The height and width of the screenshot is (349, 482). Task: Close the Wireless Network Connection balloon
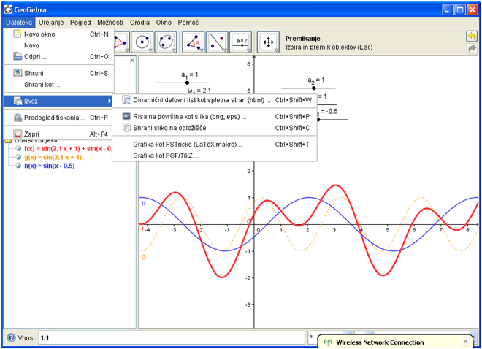coord(466,341)
